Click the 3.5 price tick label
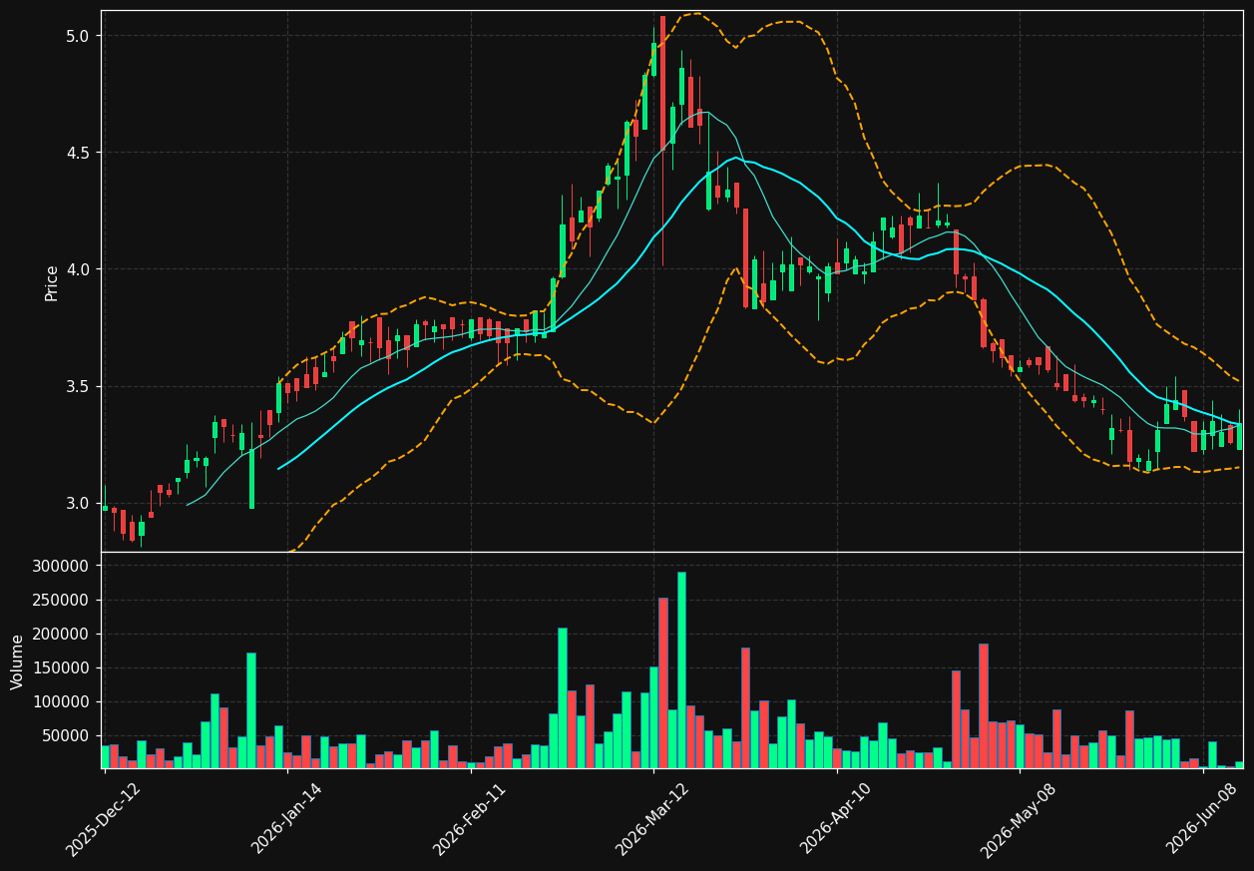 (x=78, y=386)
